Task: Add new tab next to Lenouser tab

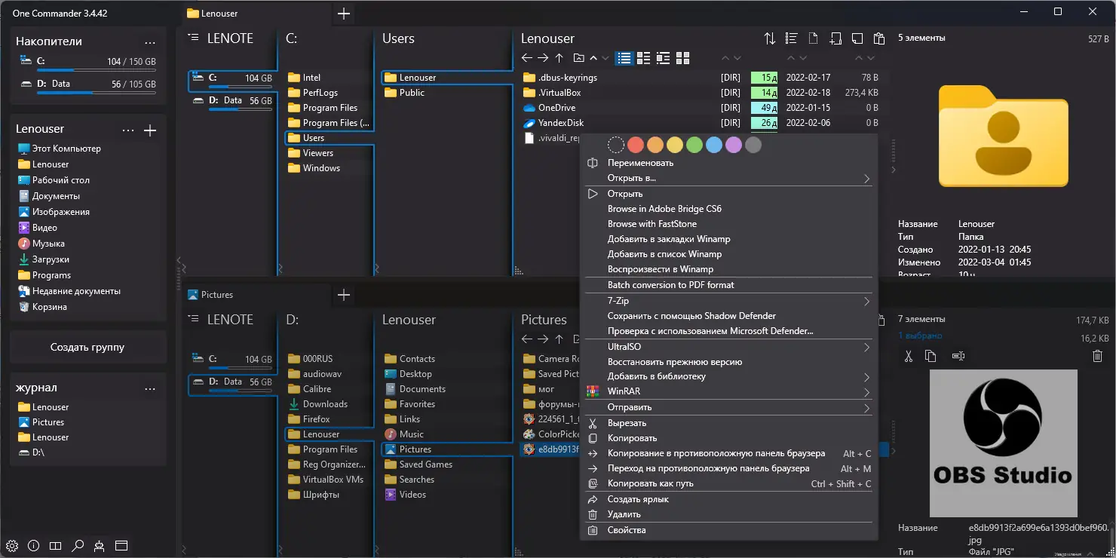Action: coord(344,14)
